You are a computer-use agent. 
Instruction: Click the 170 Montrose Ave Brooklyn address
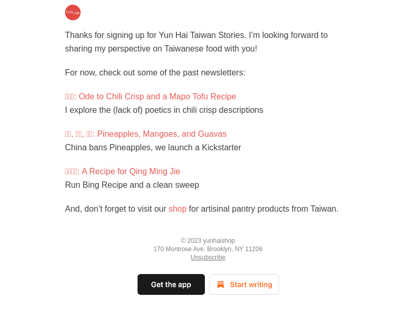(x=208, y=249)
